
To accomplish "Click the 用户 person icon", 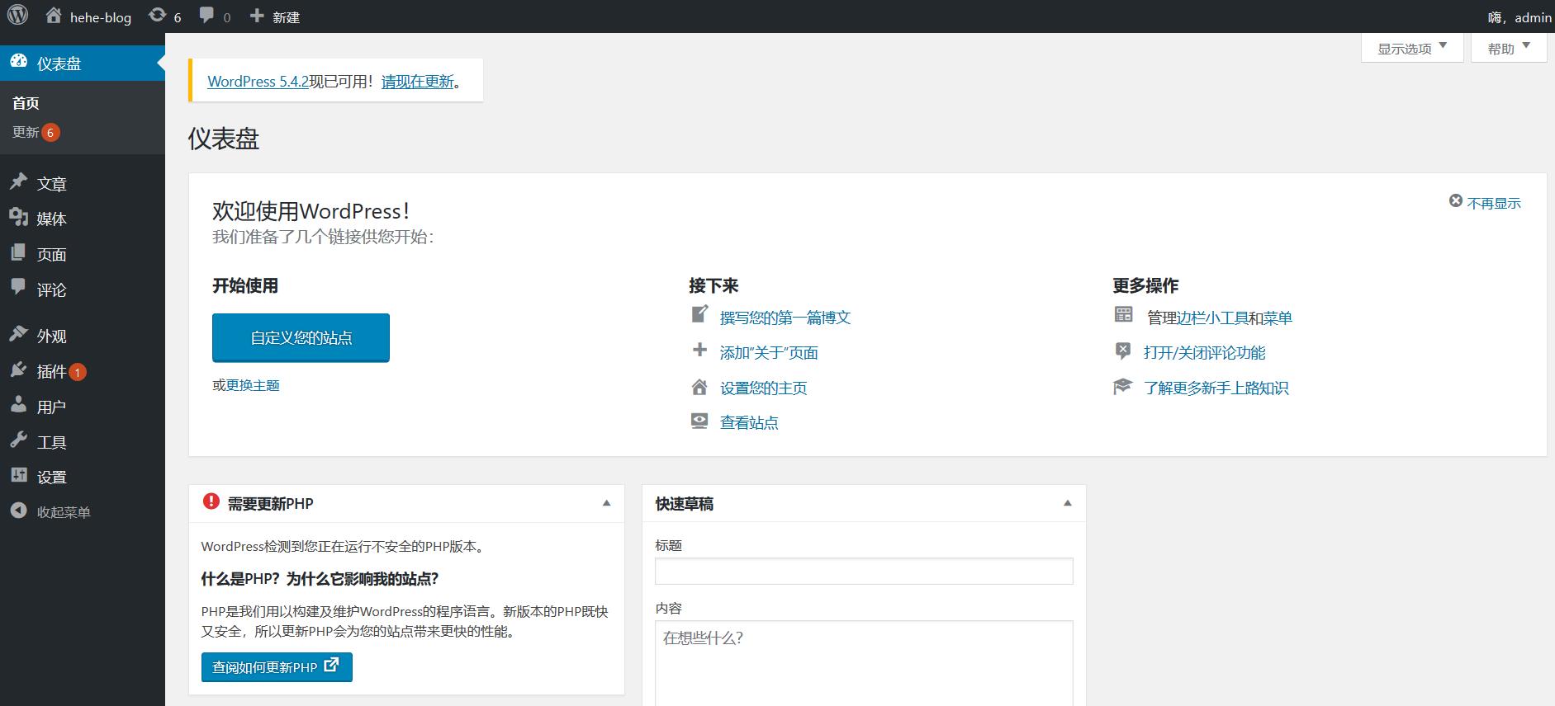I will pos(18,405).
